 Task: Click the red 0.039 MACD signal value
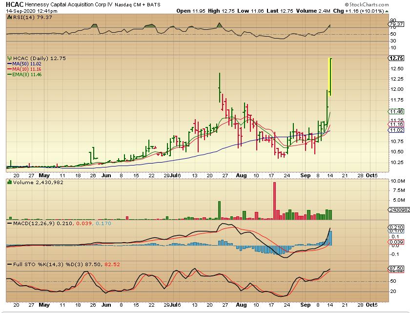click(x=84, y=223)
